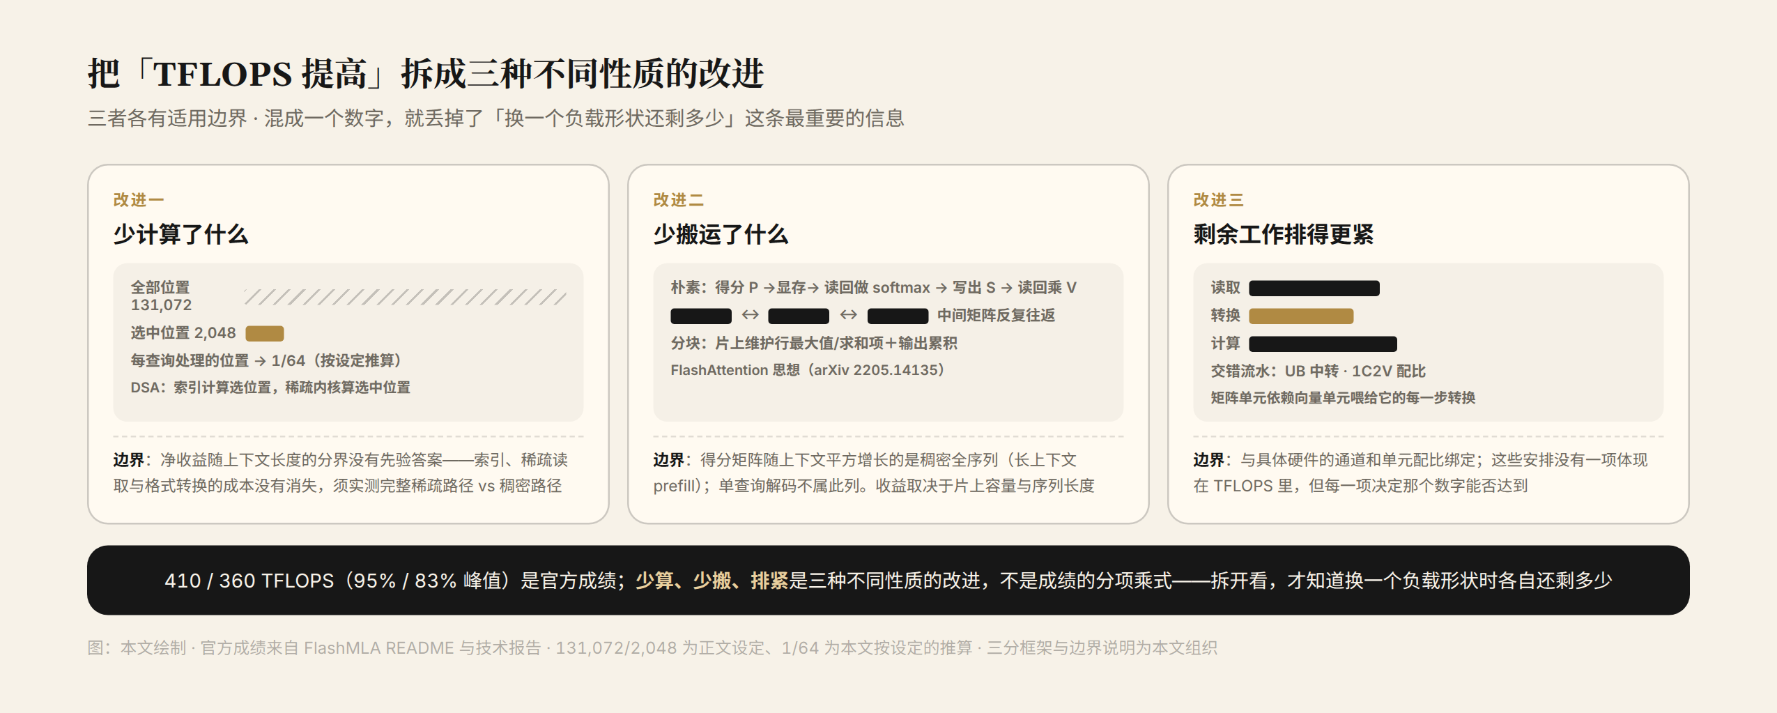The width and height of the screenshot is (1777, 713).
Task: Click the black bar next to 读取
Action: tap(1314, 288)
